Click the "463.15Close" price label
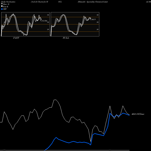The width and height of the screenshot is (151, 151). (x=138, y=114)
